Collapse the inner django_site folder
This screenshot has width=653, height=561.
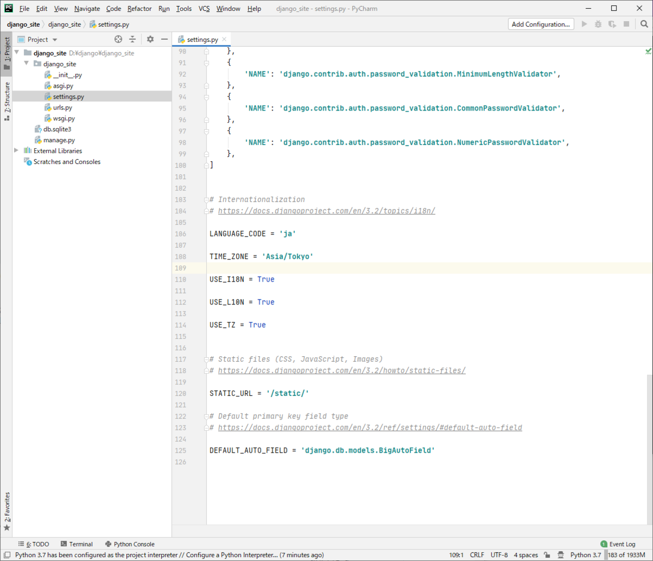tap(26, 64)
